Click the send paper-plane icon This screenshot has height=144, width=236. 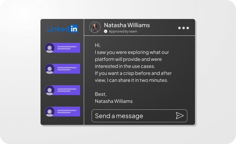[x=180, y=116]
